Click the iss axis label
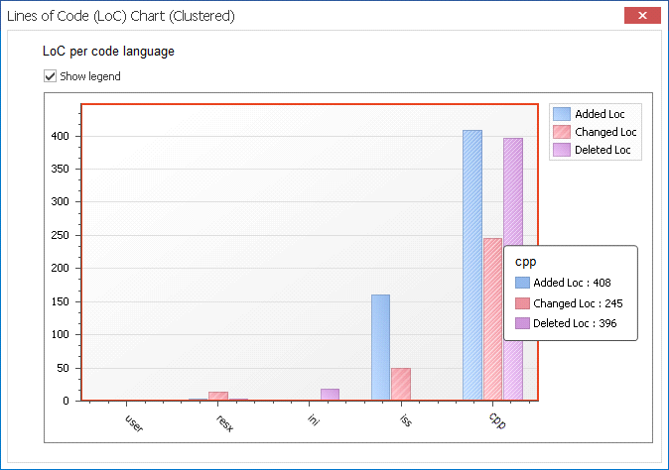The height and width of the screenshot is (470, 669). 405,420
